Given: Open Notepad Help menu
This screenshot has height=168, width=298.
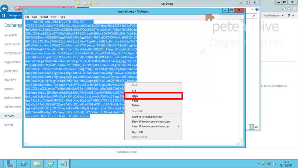Looking at the screenshot, I should click(62, 17).
